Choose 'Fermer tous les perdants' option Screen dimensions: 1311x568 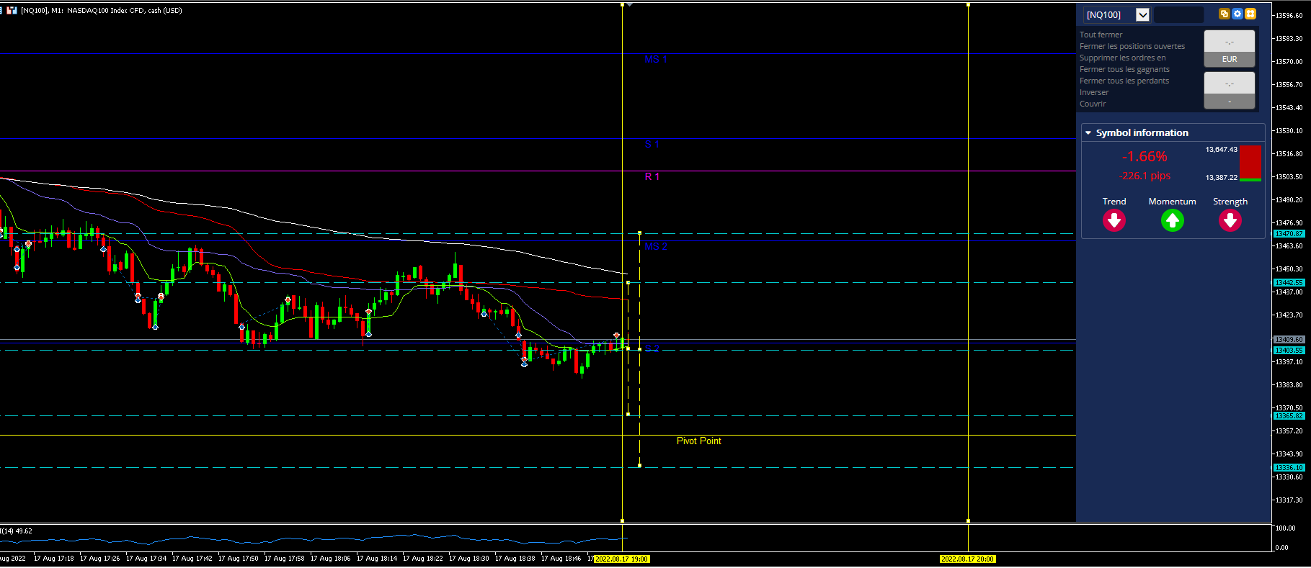tap(1124, 81)
